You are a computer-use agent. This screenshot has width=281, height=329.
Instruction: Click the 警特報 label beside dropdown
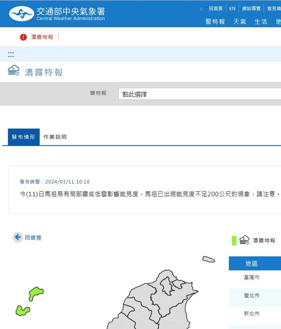98,93
